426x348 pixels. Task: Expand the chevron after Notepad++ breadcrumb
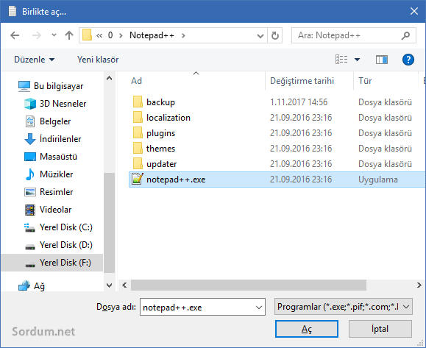tap(183, 35)
